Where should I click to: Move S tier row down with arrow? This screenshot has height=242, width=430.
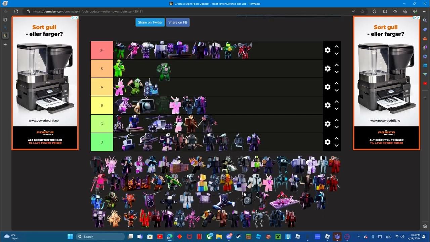[336, 72]
